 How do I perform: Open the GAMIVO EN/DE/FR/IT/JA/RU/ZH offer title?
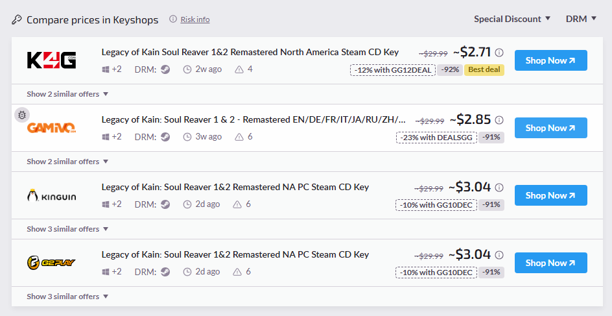253,119
